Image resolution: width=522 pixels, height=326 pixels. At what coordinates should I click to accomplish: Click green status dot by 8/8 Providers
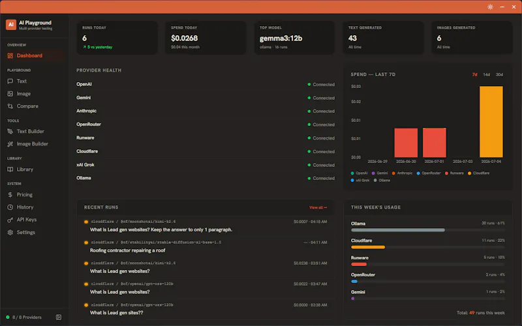pos(8,318)
